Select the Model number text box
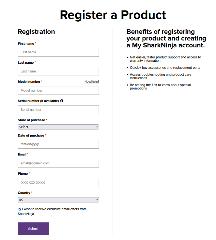 pos(58,90)
